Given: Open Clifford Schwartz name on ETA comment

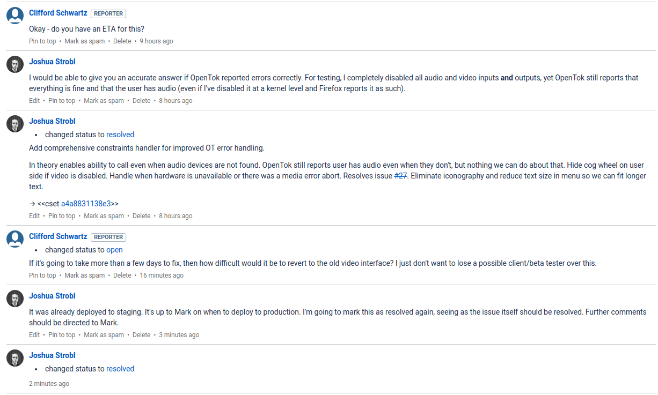Looking at the screenshot, I should click(58, 13).
